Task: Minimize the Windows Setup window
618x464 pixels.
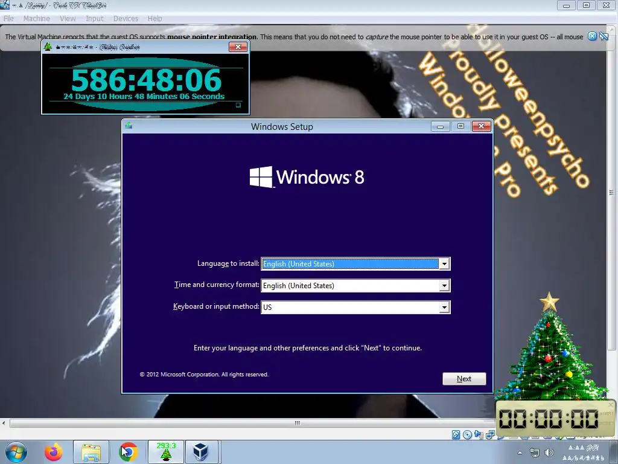Action: tap(440, 126)
